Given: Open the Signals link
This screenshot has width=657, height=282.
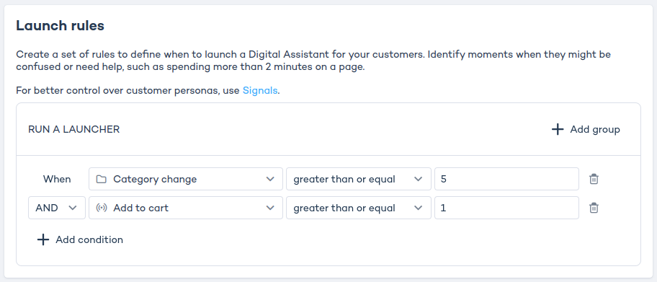Looking at the screenshot, I should point(260,90).
